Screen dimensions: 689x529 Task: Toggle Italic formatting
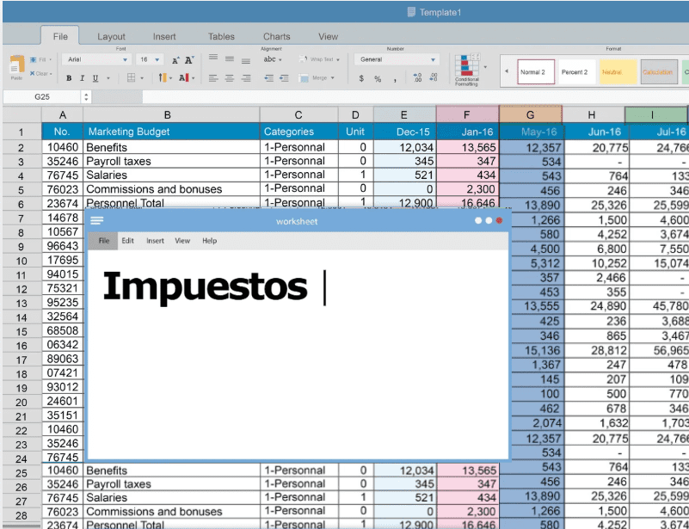point(82,78)
